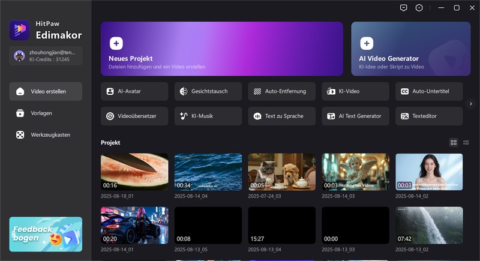The width and height of the screenshot is (480, 261).
Task: Click the Gesichtstausch face swap icon
Action: pyautogui.click(x=184, y=91)
